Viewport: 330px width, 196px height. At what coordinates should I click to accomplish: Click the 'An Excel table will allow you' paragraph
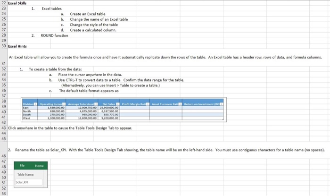pos(165,57)
